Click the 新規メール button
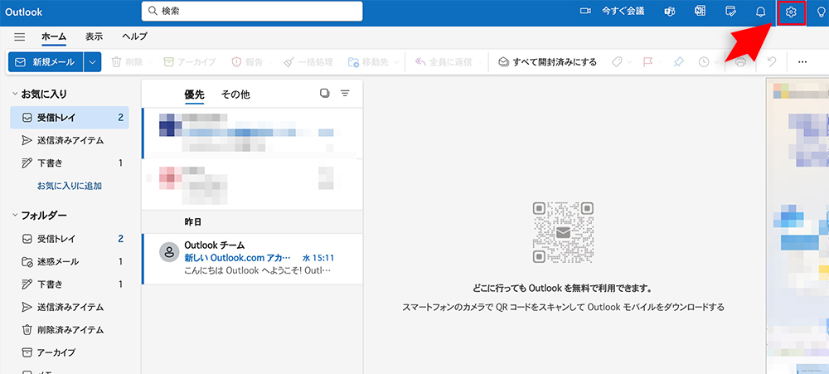The height and width of the screenshot is (374, 829). pos(46,62)
